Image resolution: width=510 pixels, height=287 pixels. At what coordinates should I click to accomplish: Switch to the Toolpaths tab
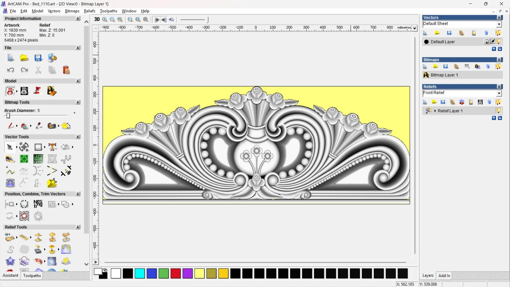pyautogui.click(x=32, y=276)
